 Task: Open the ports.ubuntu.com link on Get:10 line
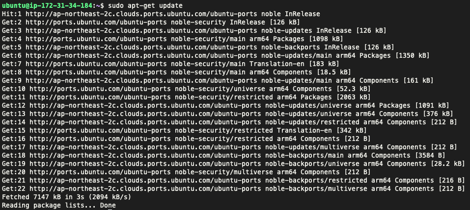(100, 89)
